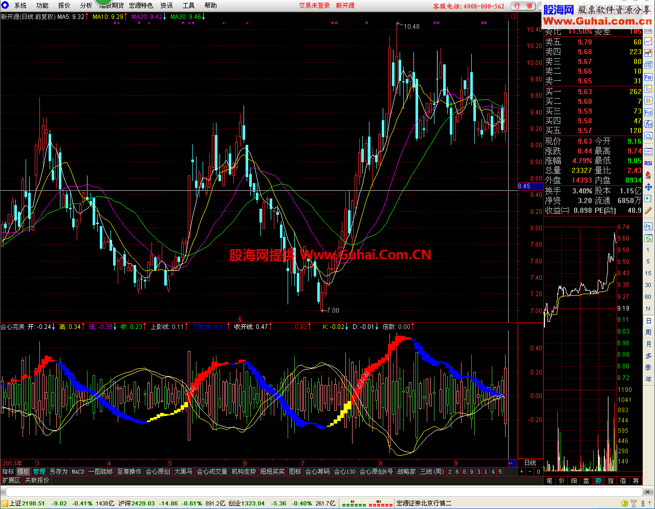Select the MACD indicator tab
This screenshot has width=655, height=509.
coord(78,472)
